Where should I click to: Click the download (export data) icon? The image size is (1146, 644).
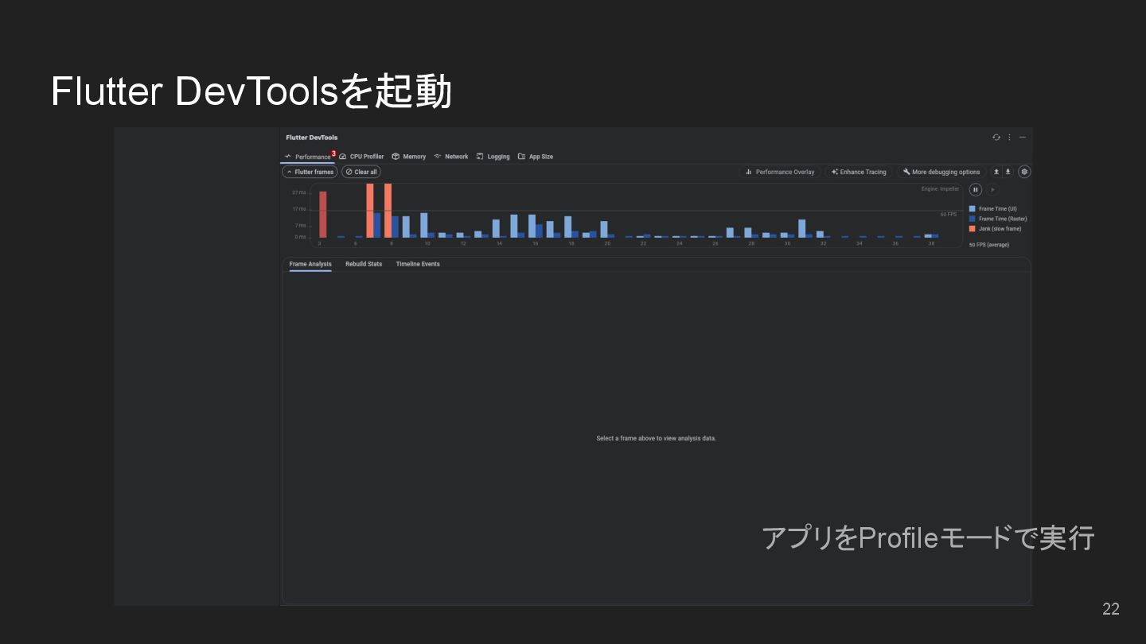[1008, 172]
